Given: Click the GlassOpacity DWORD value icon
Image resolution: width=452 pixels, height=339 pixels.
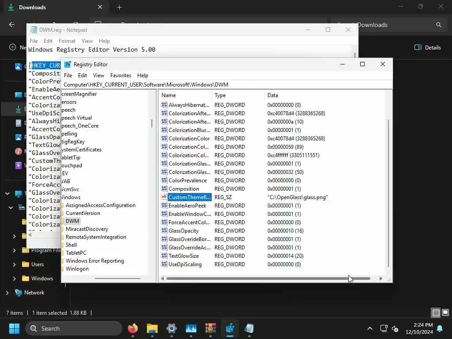Looking at the screenshot, I should 164,230.
